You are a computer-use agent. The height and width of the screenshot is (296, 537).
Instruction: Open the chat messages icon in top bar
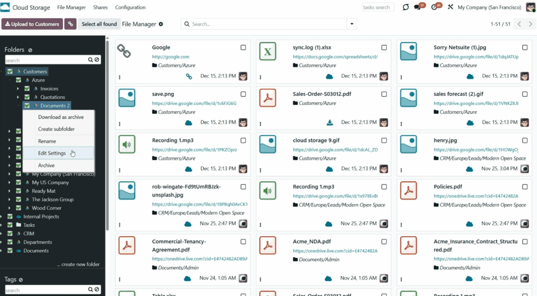coord(417,7)
